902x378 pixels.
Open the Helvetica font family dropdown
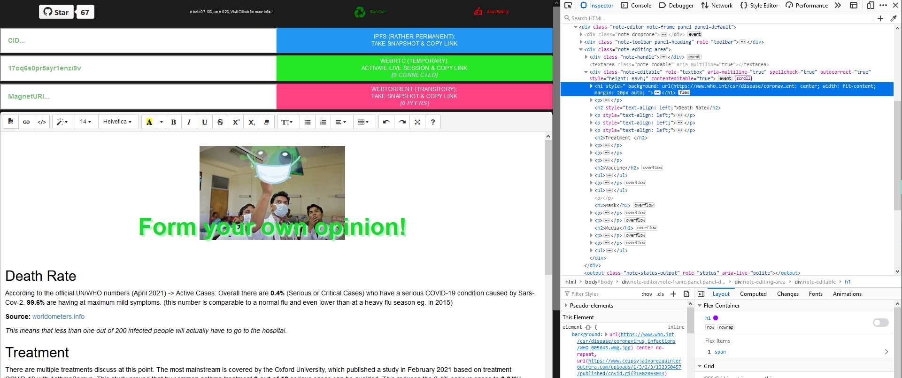(117, 122)
